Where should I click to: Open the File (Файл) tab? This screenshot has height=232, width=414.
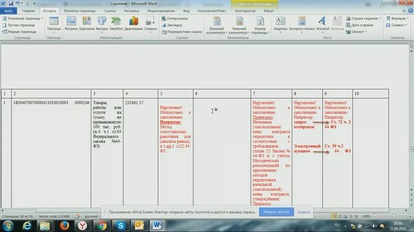[8, 11]
